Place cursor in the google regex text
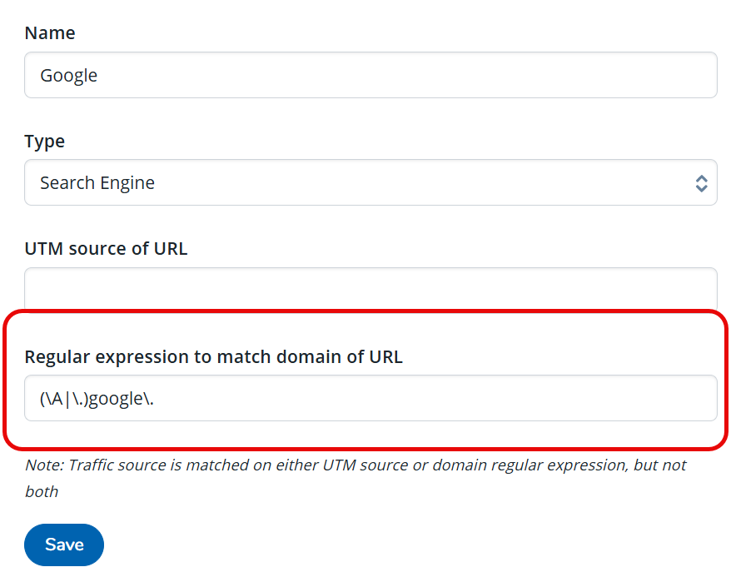 (117, 398)
